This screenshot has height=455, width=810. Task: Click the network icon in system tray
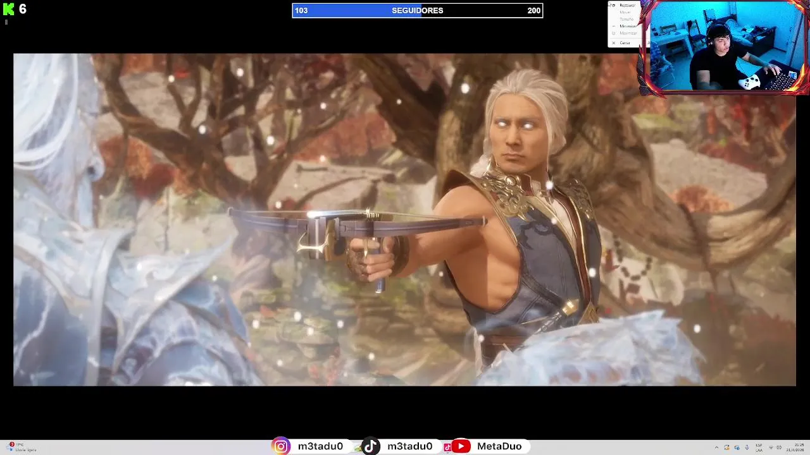pos(770,447)
